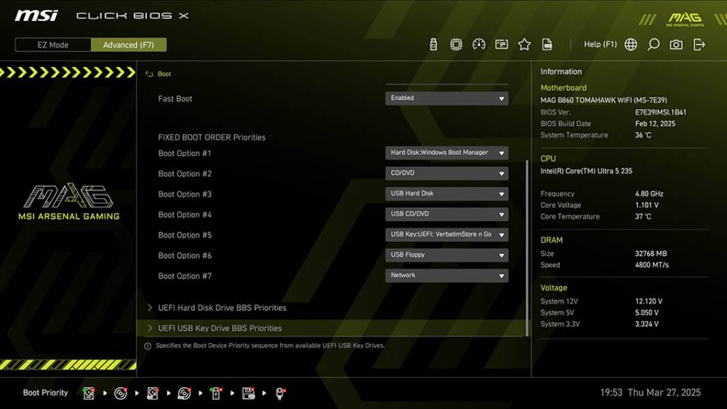Click the exit door arrow icon
This screenshot has width=727, height=409.
pos(699,44)
